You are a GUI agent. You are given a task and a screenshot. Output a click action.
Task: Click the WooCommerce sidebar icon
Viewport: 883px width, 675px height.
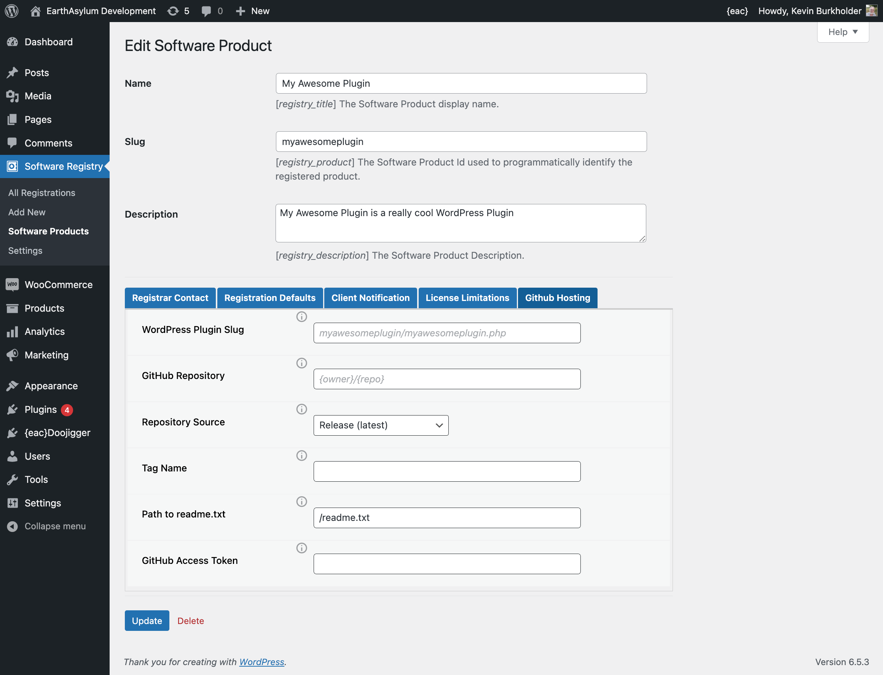pyautogui.click(x=13, y=285)
